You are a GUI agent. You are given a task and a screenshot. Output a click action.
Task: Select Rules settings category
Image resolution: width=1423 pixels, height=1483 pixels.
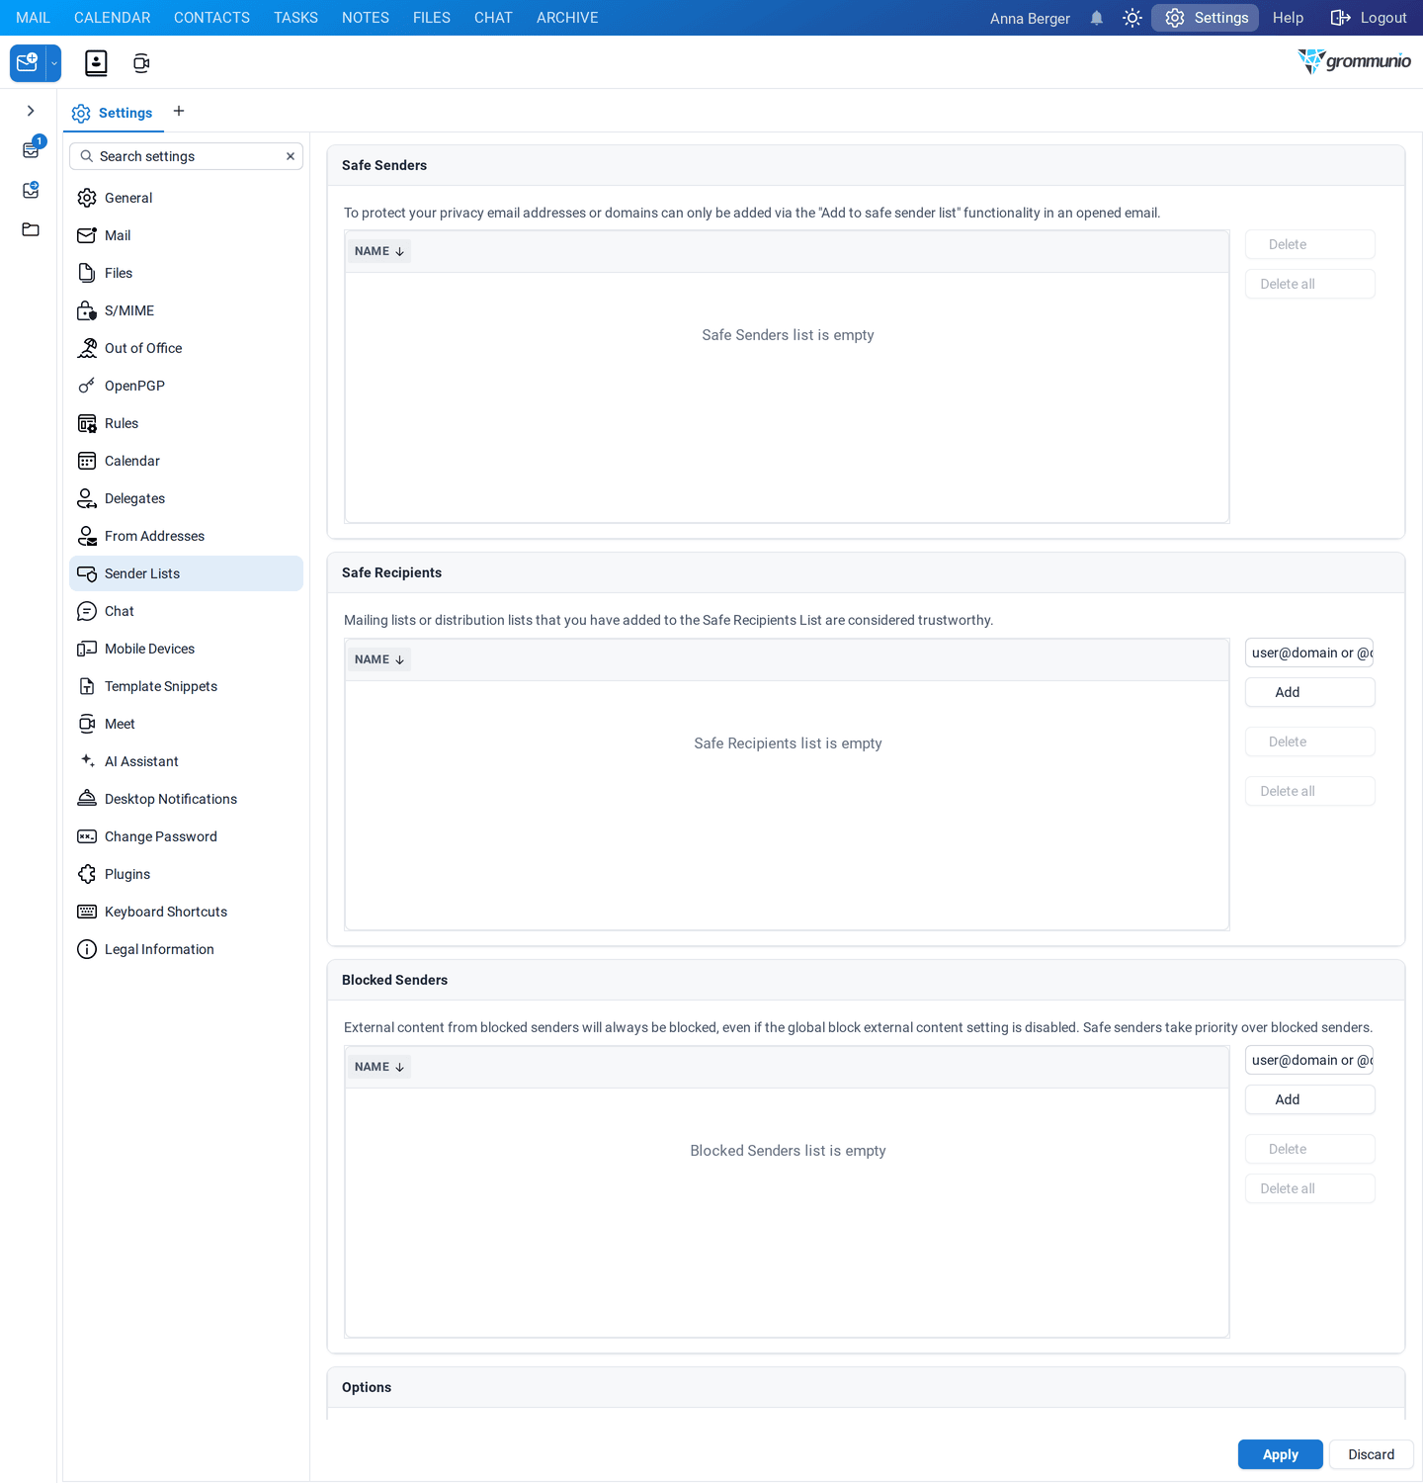(x=186, y=423)
